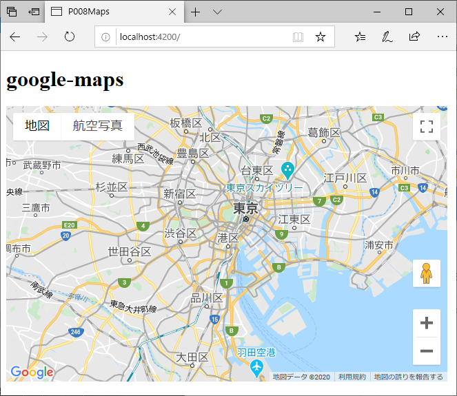The height and width of the screenshot is (396, 457).
Task: Expand the tab preview chevron
Action: pos(217,12)
